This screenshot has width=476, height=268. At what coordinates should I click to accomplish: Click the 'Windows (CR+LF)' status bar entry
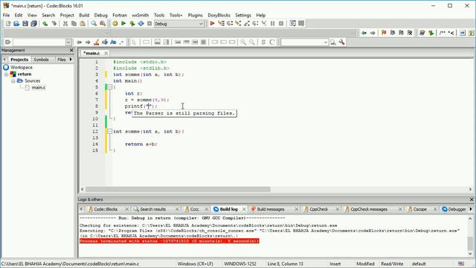[195, 264]
